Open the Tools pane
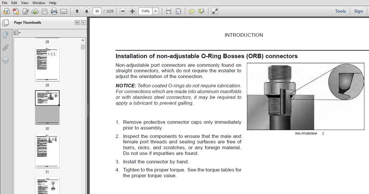The width and height of the screenshot is (369, 194). pos(340,11)
